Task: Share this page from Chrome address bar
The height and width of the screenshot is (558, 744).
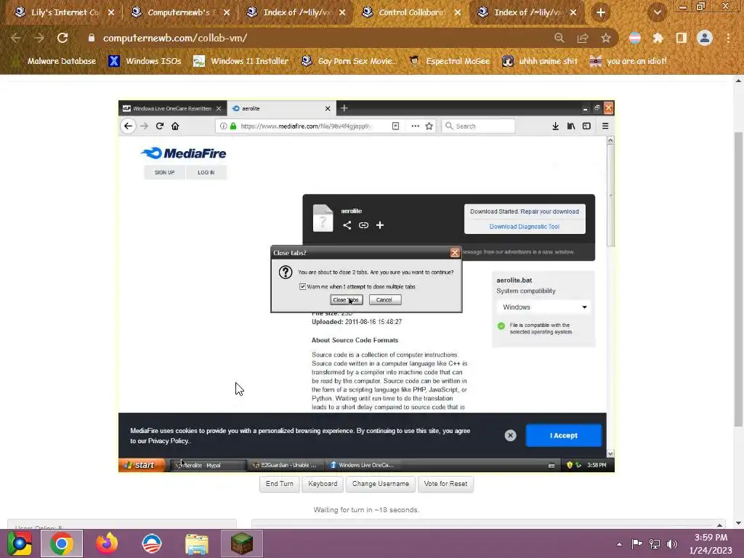Action: (x=583, y=38)
